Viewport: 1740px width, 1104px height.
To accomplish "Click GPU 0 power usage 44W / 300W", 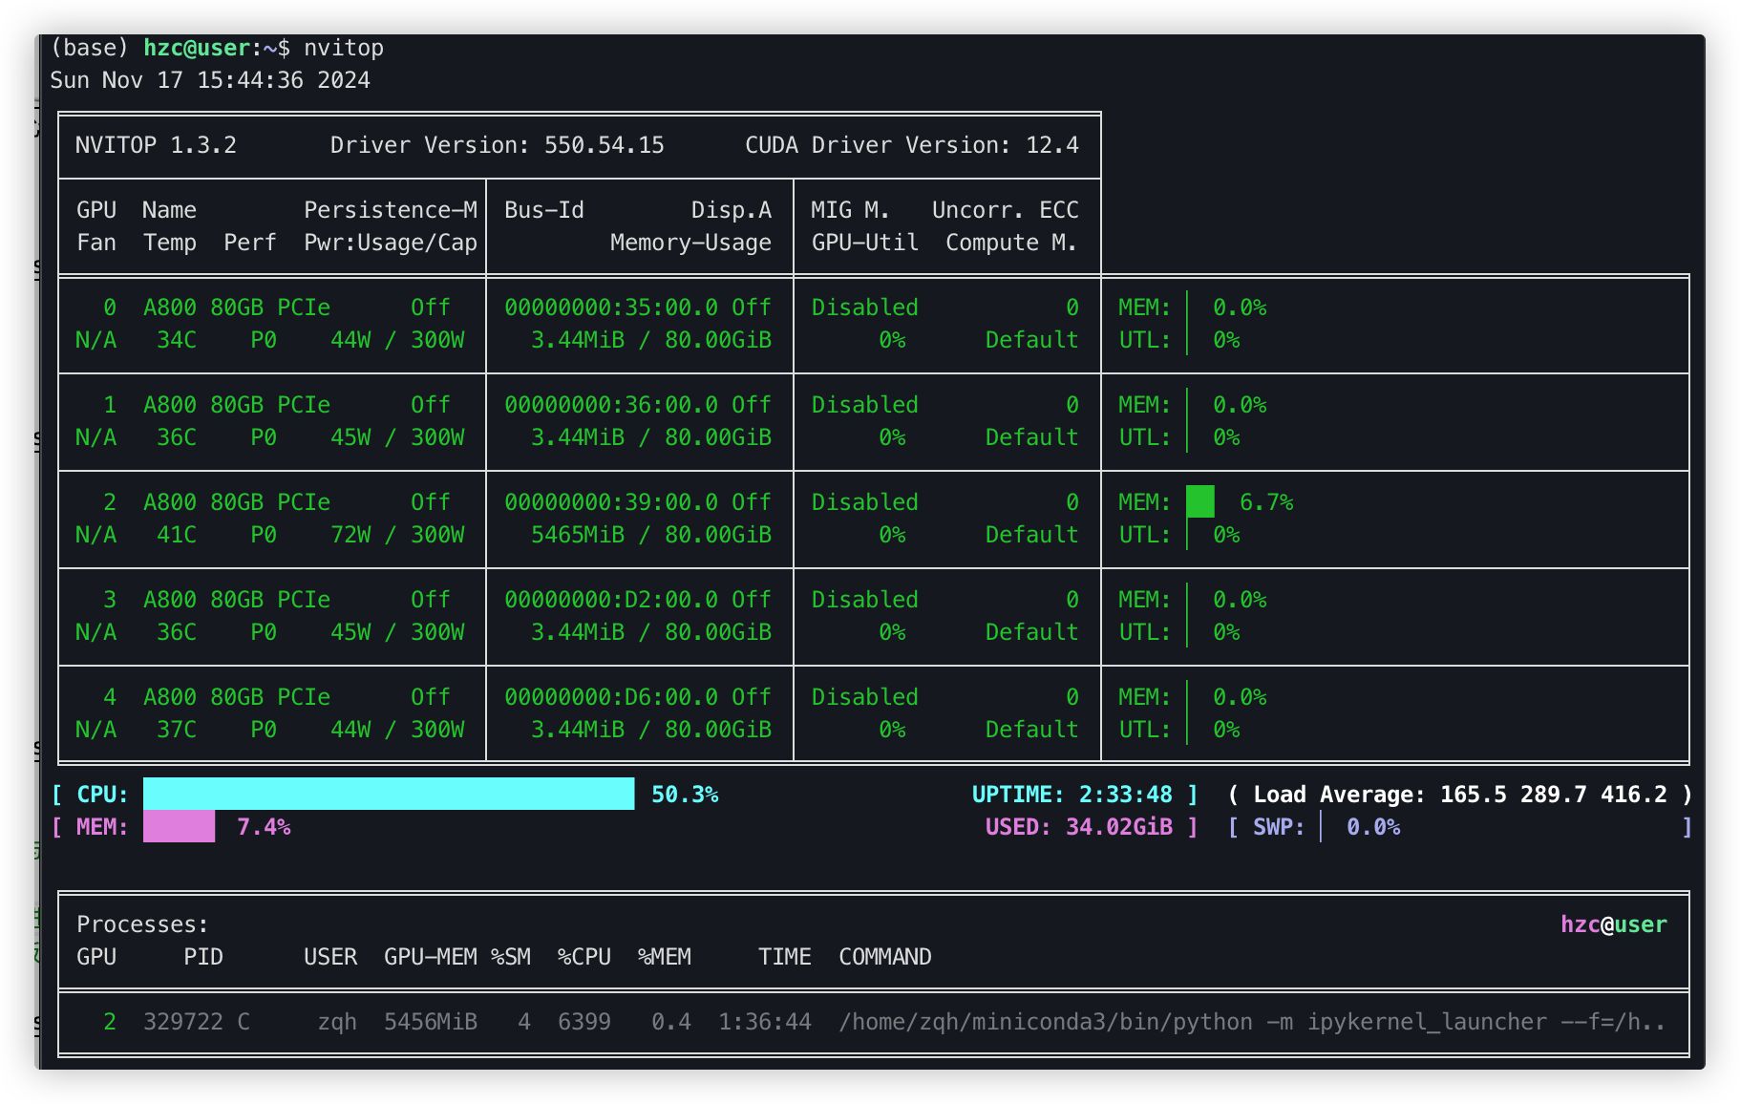I will 397,340.
